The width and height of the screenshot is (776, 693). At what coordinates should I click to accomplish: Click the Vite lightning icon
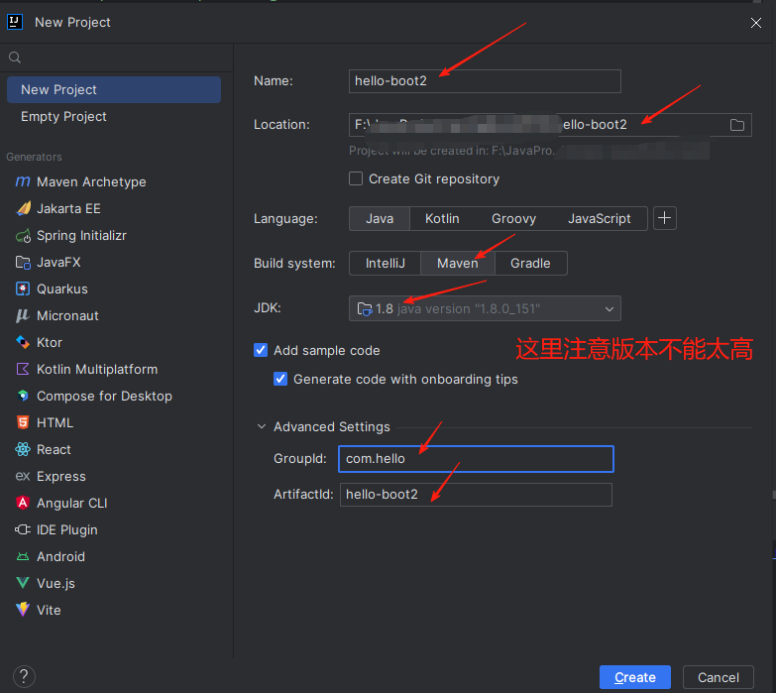(x=23, y=610)
